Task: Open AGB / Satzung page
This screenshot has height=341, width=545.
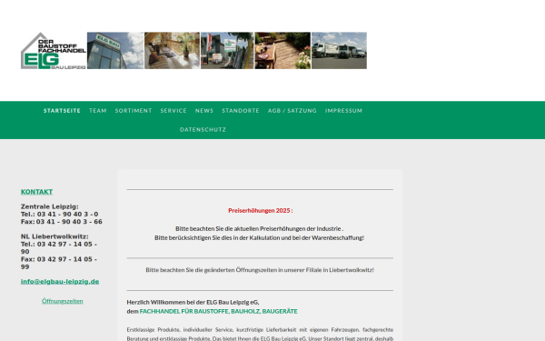Action: click(292, 111)
